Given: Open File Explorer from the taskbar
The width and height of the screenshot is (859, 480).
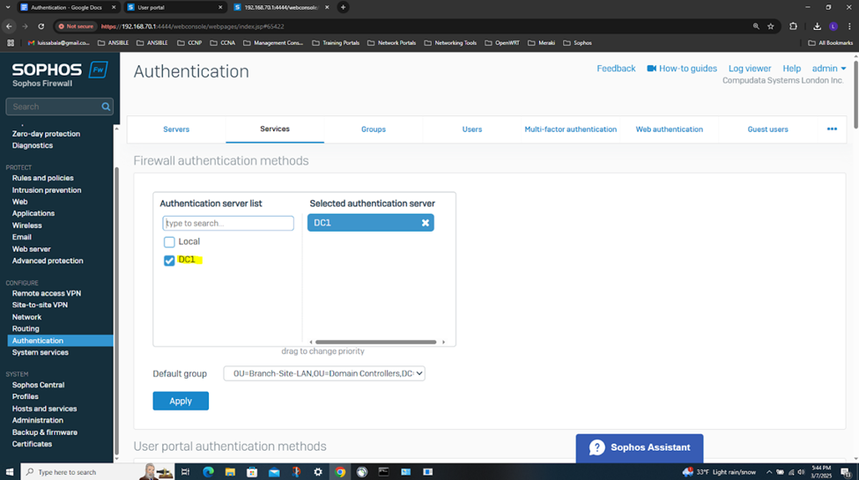Looking at the screenshot, I should (x=230, y=472).
